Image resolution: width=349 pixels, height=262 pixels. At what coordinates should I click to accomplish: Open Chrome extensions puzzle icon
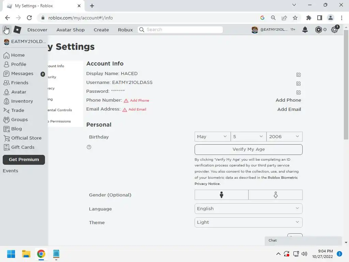click(x=308, y=18)
